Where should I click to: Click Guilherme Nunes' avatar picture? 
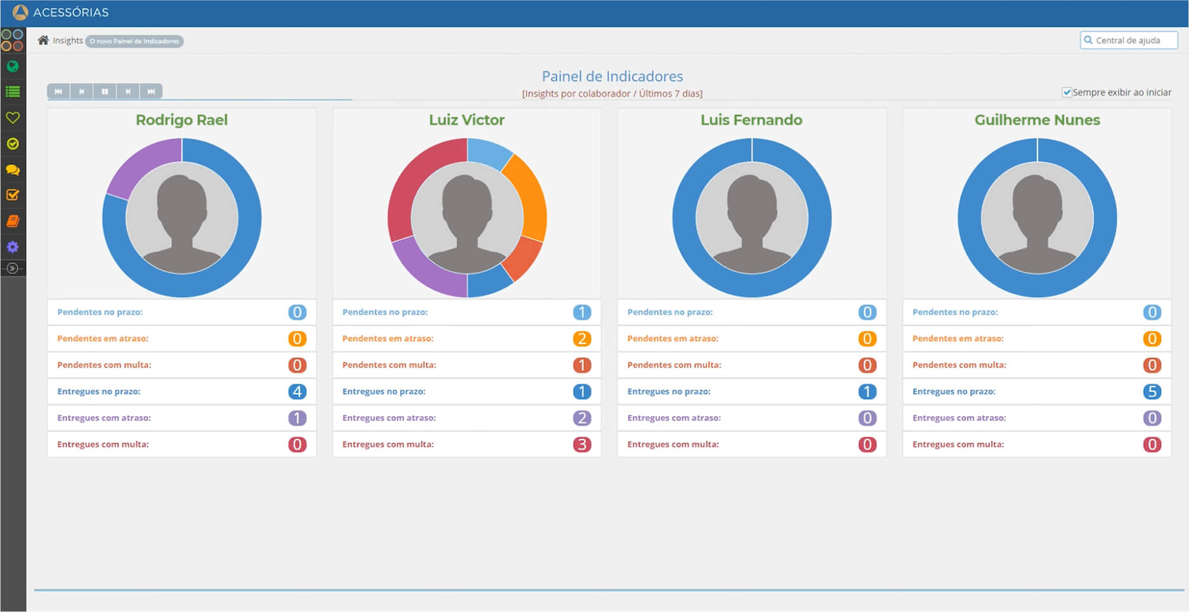click(x=1037, y=219)
